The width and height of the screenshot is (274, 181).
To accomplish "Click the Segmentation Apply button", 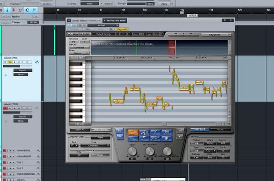I will (100, 138).
